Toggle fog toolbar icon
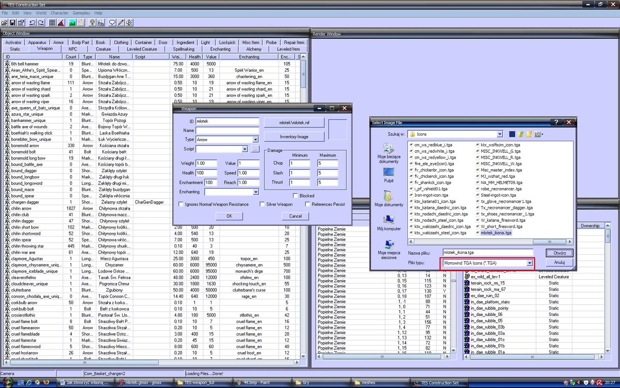620x388 pixels. [101, 23]
